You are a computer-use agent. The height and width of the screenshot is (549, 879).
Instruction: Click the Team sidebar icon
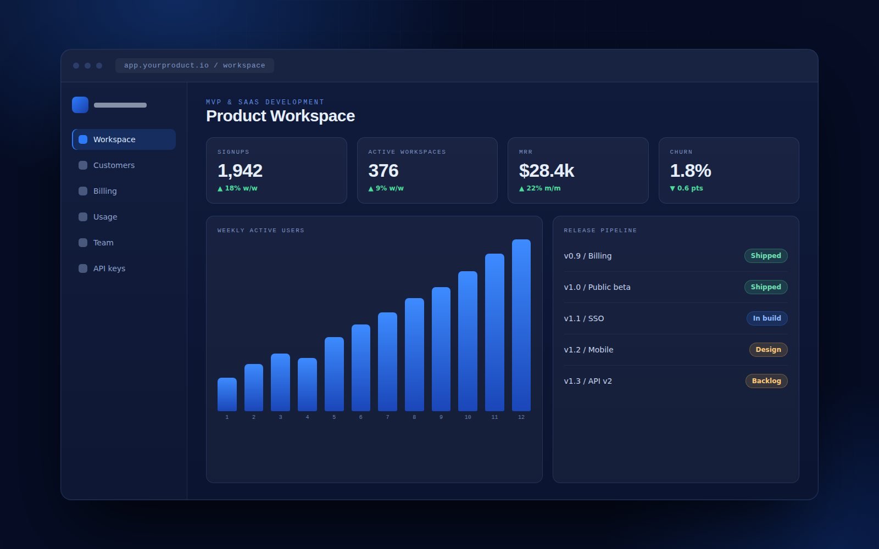pos(83,243)
